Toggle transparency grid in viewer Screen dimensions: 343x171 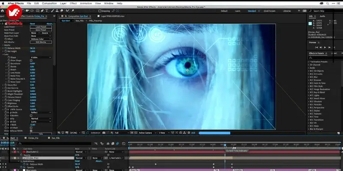pyautogui.click(x=136, y=133)
